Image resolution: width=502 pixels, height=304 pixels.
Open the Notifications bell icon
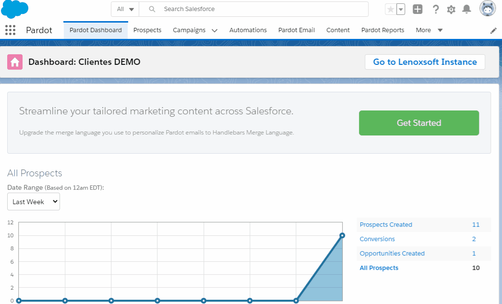[x=466, y=9]
